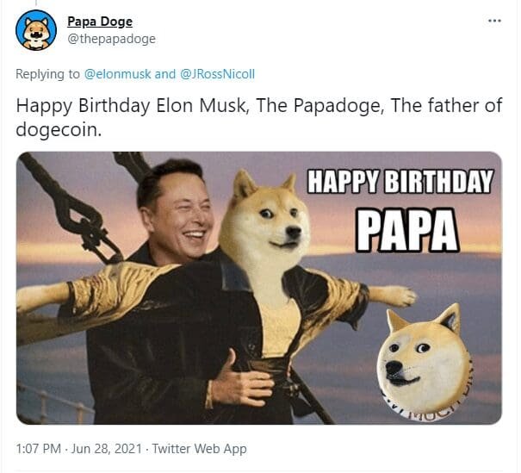Open the Twitter Web App source link
The image size is (521, 473).
click(200, 449)
